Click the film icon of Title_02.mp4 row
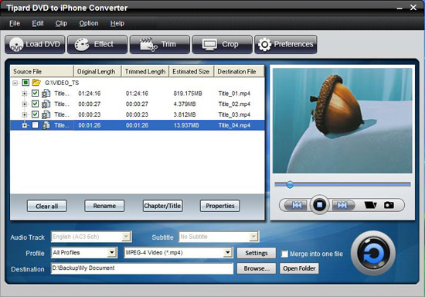 (x=46, y=104)
